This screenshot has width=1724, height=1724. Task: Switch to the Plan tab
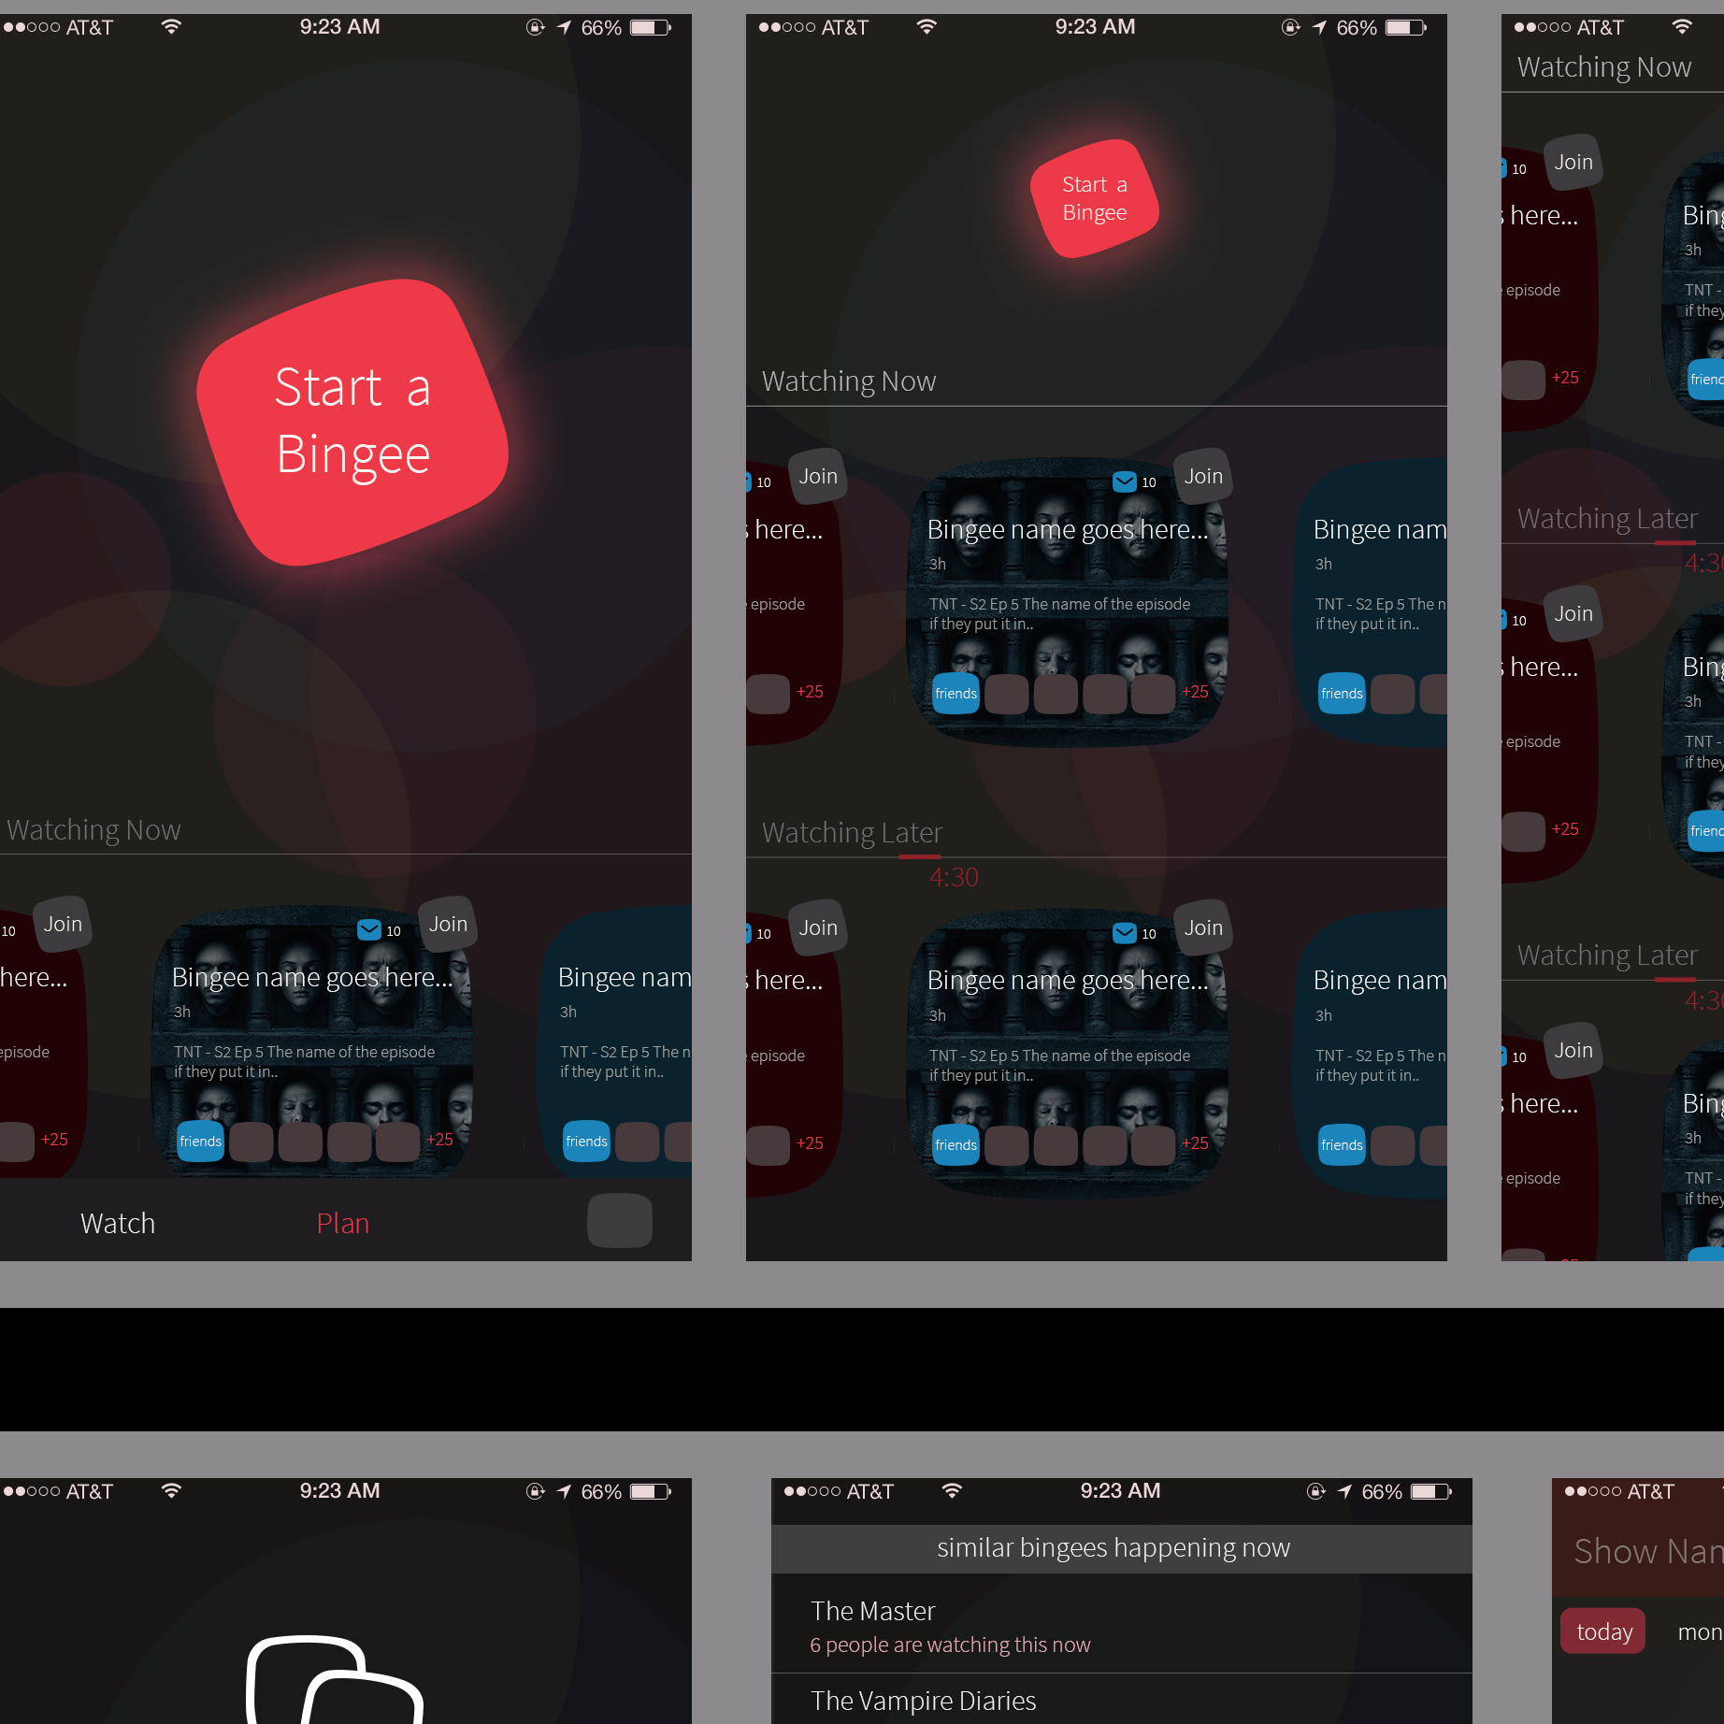click(x=342, y=1223)
